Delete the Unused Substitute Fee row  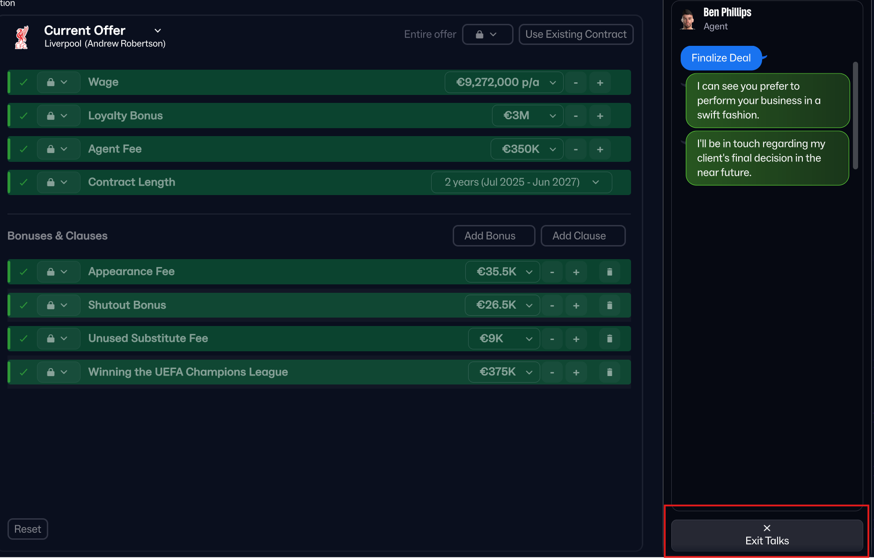(x=609, y=339)
